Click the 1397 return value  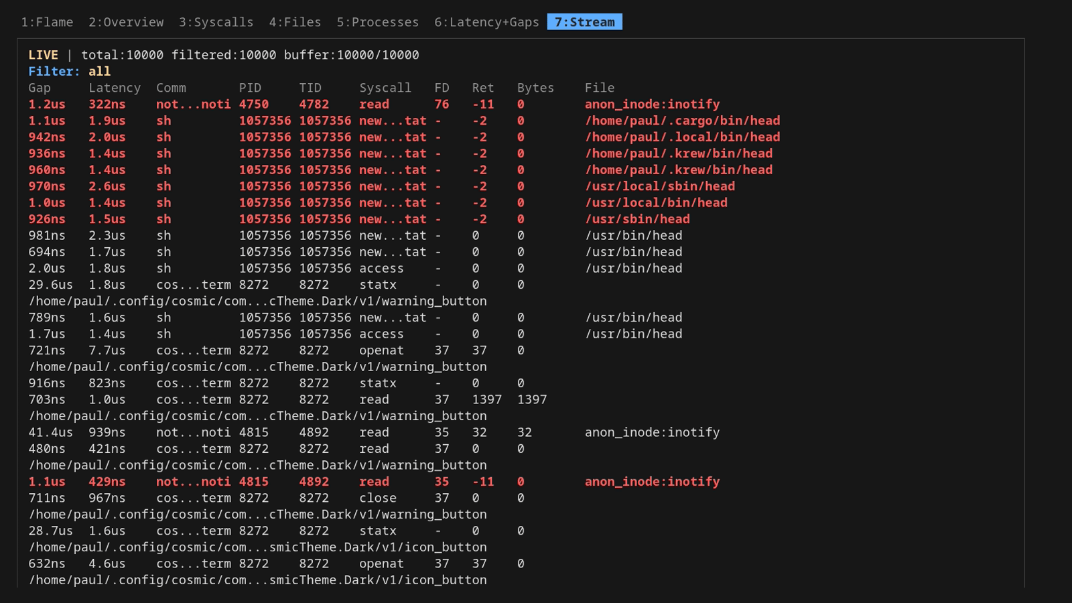click(486, 399)
